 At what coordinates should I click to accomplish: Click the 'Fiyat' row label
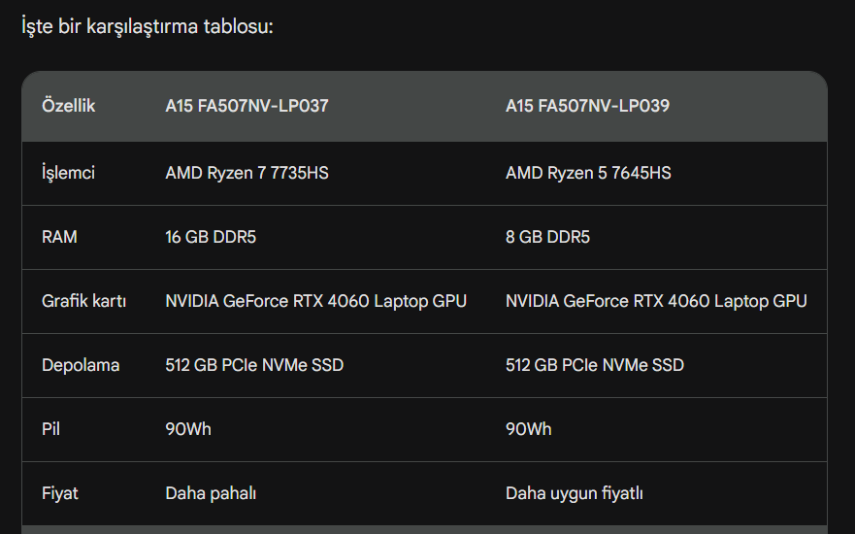[60, 493]
